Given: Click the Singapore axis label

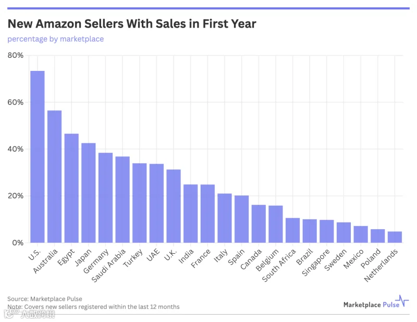Looking at the screenshot, I should pyautogui.click(x=316, y=263).
